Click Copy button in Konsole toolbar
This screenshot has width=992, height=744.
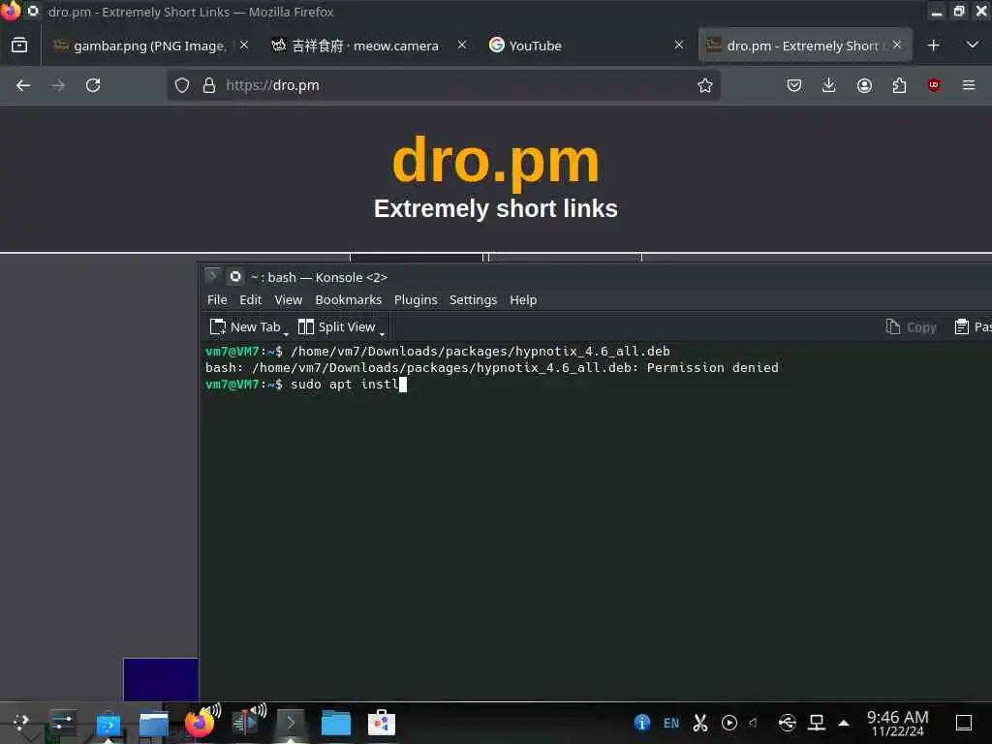911,327
